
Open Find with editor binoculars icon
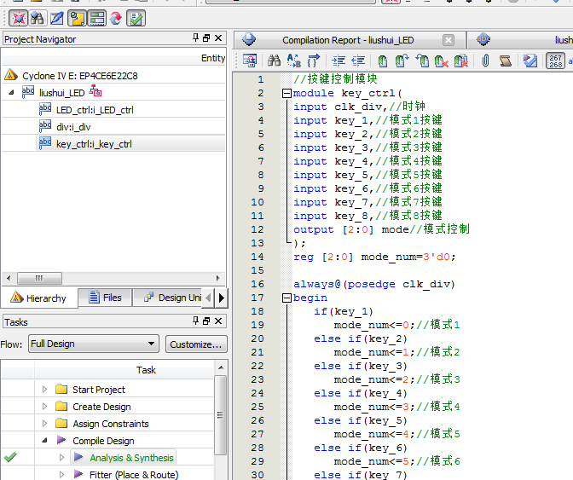(274, 61)
